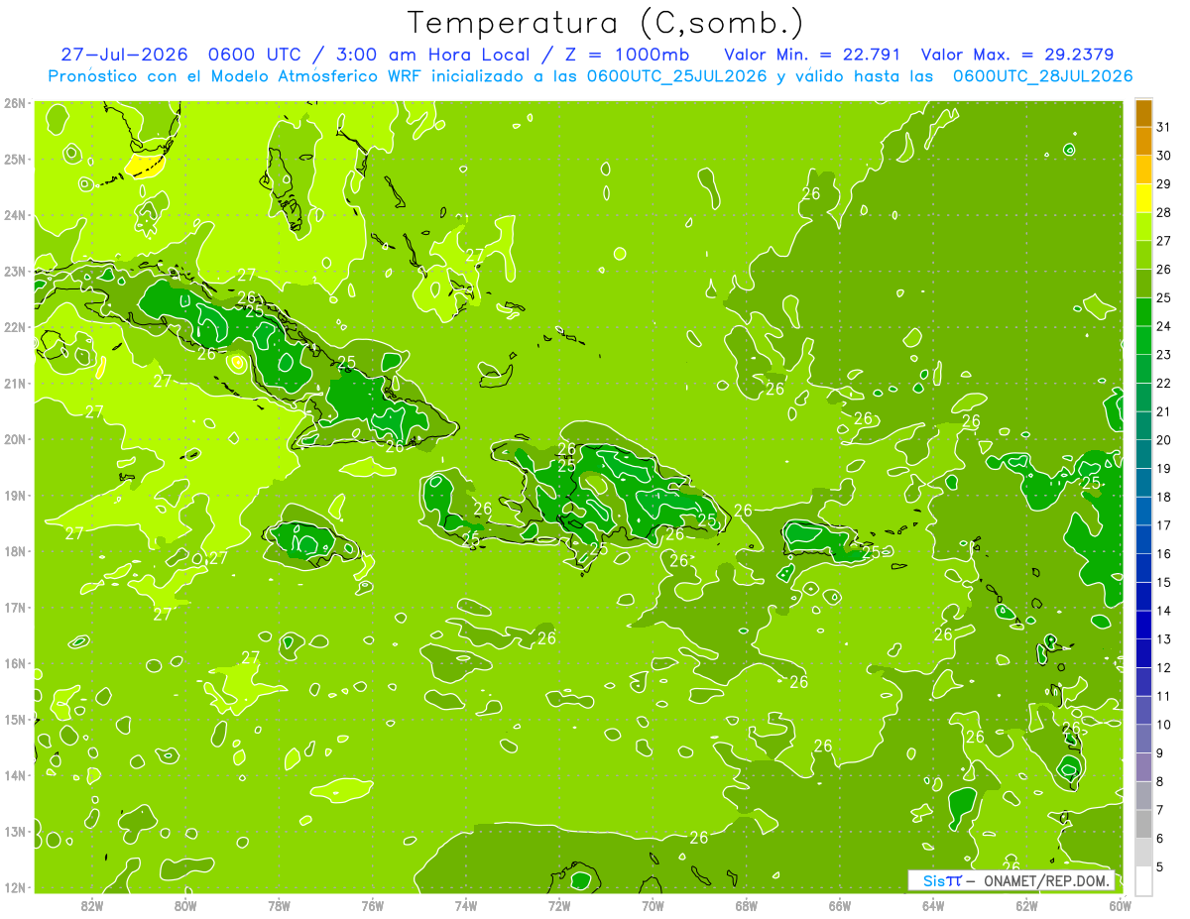Click the 64W longitude axis label

coord(933,905)
